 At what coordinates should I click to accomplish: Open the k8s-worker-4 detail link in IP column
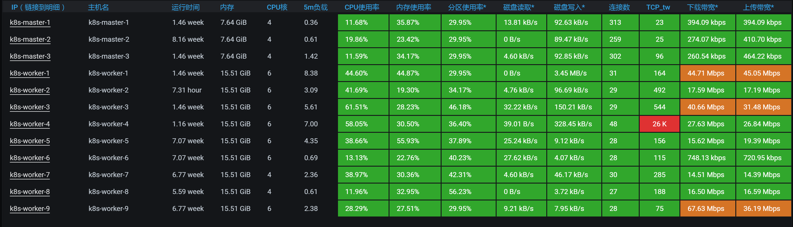click(30, 124)
